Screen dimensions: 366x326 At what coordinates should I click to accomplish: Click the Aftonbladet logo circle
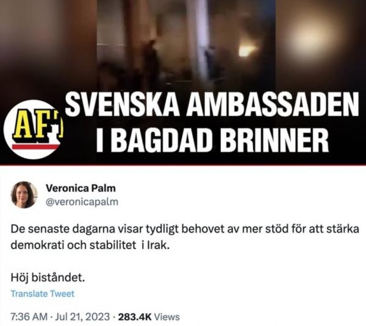pos(34,129)
